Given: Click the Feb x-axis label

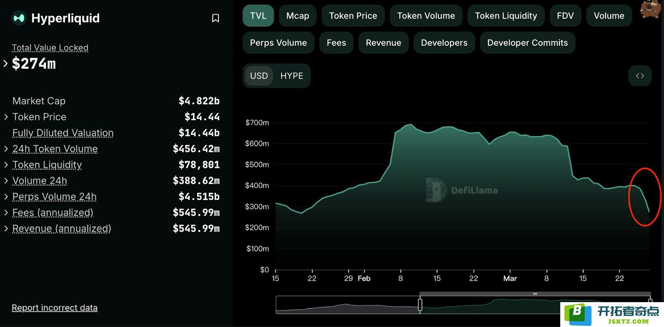Looking at the screenshot, I should click(364, 279).
